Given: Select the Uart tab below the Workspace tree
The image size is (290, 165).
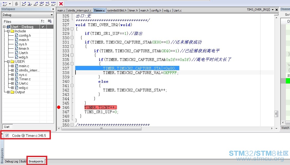Looking at the screenshot, I should pyautogui.click(x=7, y=127).
